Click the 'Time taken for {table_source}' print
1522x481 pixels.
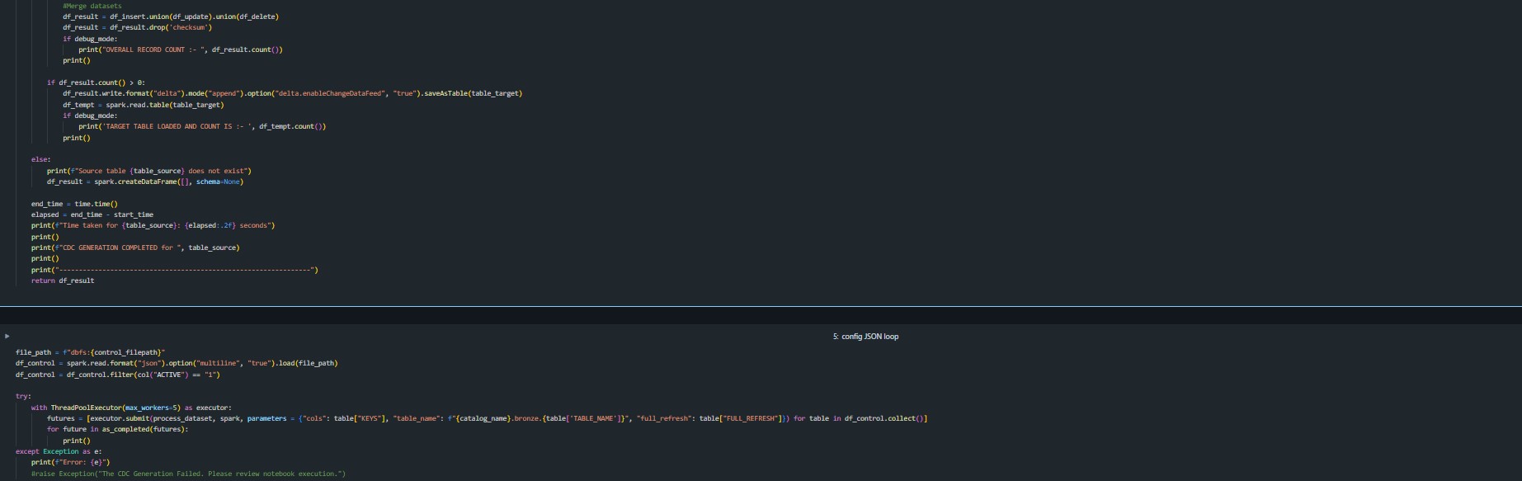pyautogui.click(x=153, y=225)
